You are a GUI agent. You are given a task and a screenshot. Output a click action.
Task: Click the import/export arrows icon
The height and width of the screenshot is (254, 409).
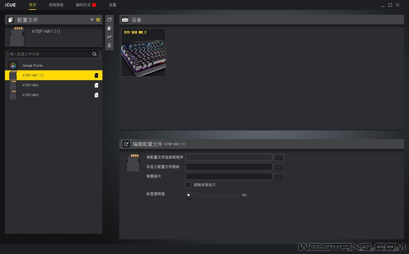coord(109,37)
